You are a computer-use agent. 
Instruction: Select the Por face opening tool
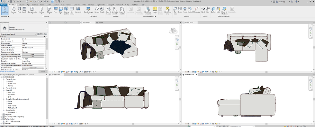175,10
